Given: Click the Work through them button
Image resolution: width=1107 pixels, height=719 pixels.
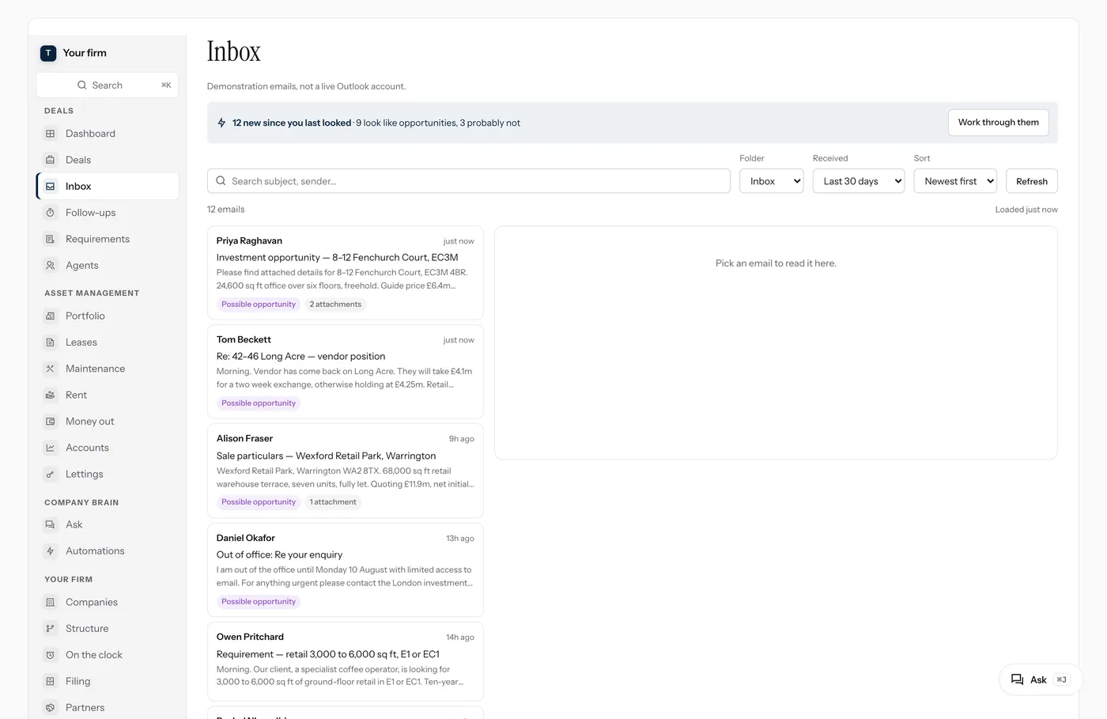Looking at the screenshot, I should point(999,123).
